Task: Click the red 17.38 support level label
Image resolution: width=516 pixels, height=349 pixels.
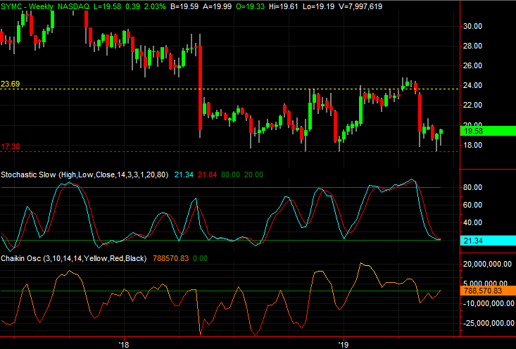Action: pyautogui.click(x=10, y=146)
